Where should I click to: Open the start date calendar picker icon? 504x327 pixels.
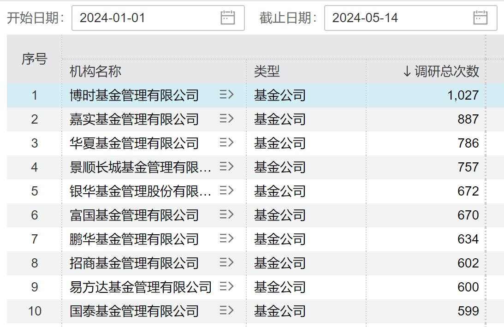click(x=228, y=18)
